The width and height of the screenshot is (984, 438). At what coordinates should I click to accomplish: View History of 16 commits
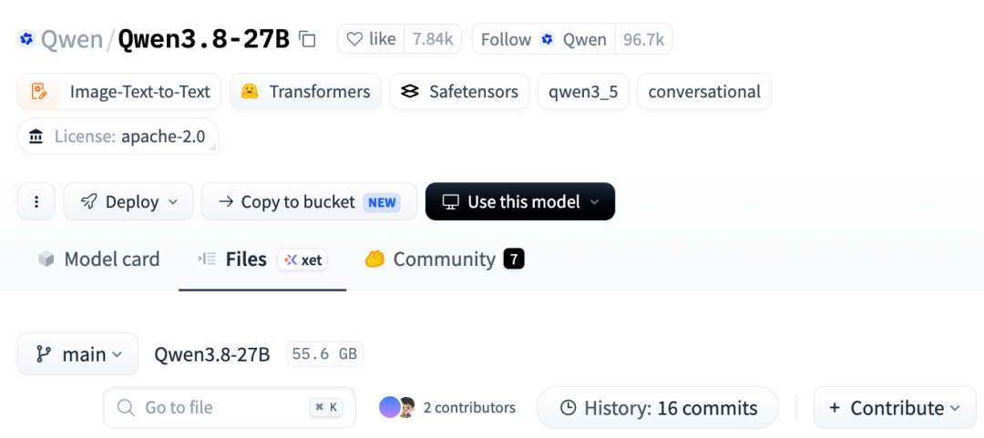click(658, 408)
